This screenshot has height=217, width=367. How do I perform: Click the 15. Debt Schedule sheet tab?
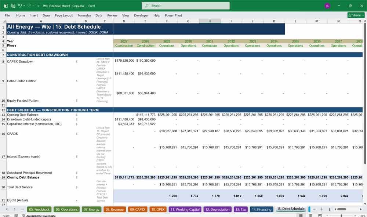click(291, 209)
